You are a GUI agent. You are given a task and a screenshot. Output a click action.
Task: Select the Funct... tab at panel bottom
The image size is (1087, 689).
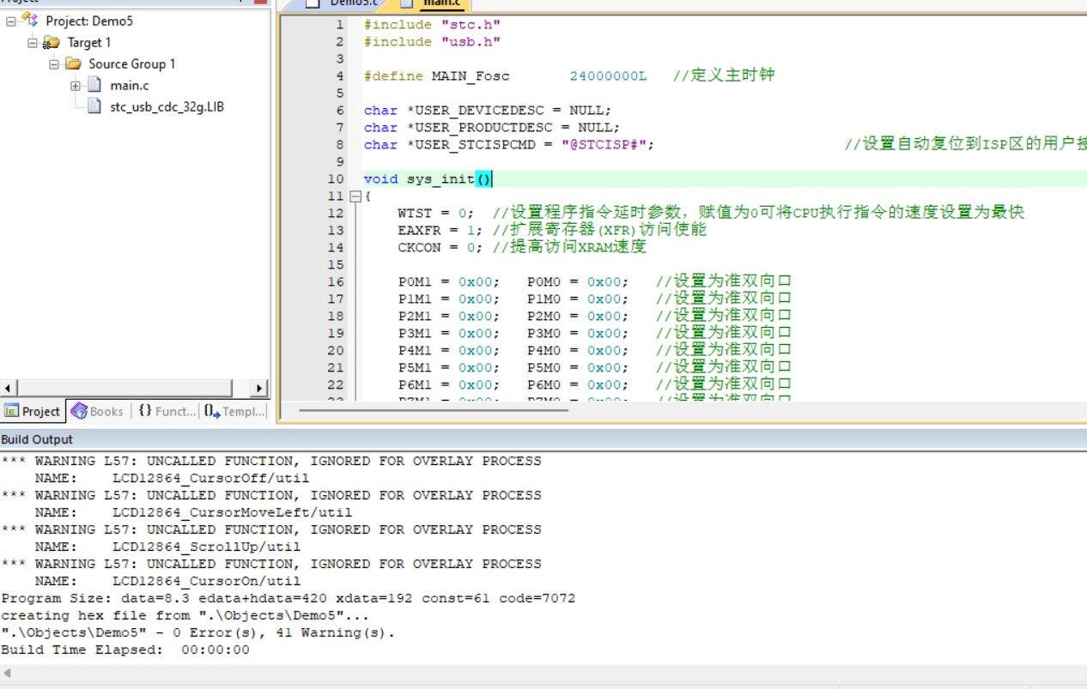pos(167,412)
